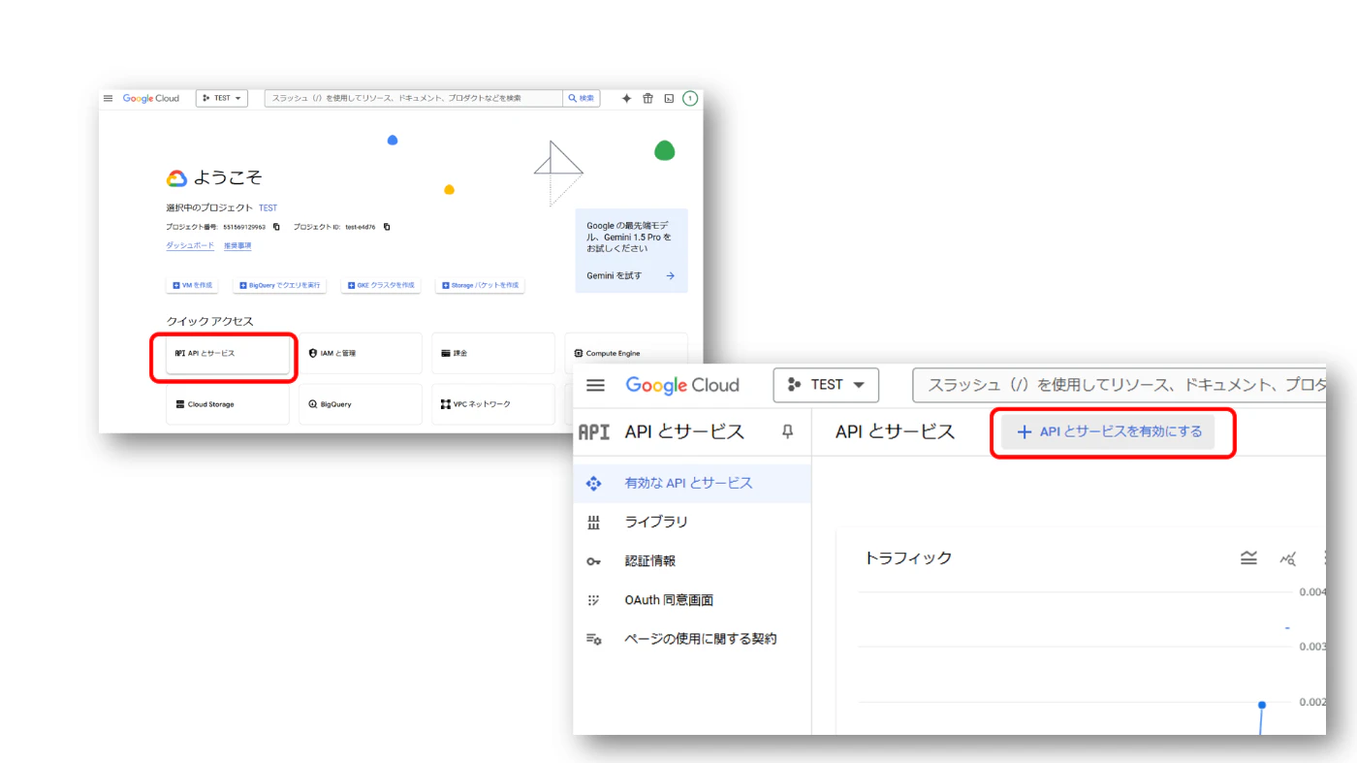The image size is (1357, 763).
Task: Click + API とサービスを有効にする
Action: click(x=1108, y=431)
